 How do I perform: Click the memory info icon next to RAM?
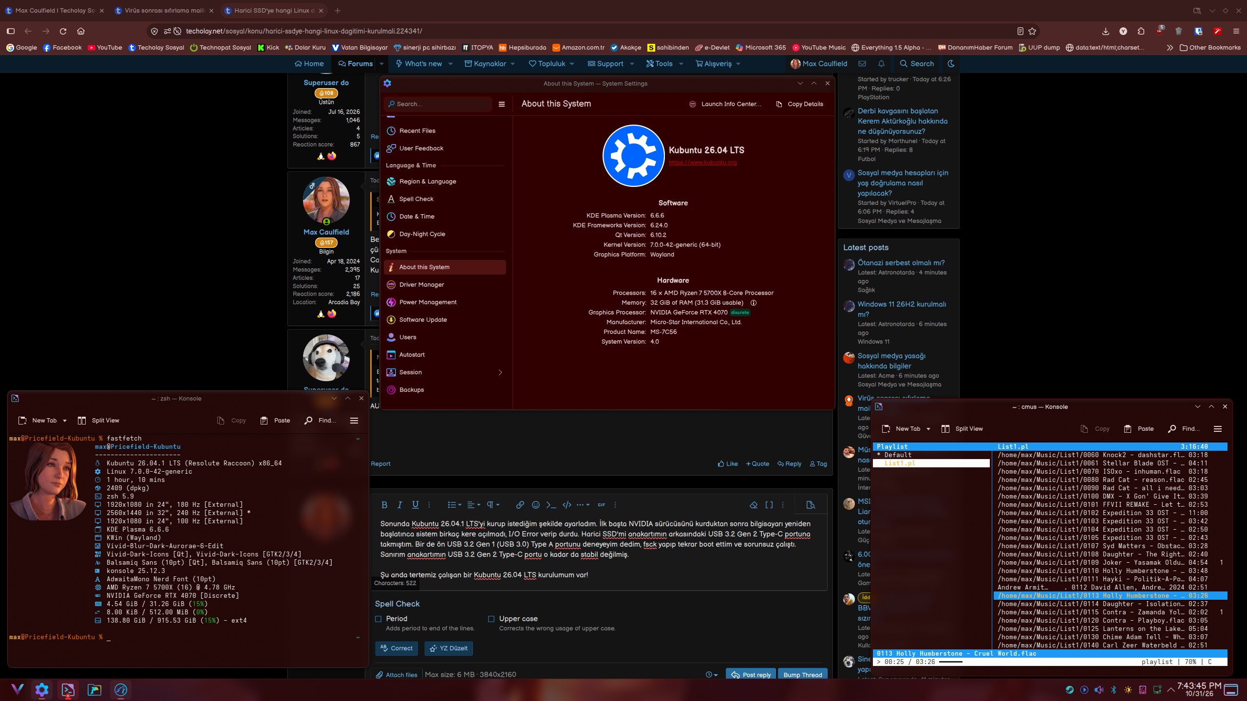[754, 303]
